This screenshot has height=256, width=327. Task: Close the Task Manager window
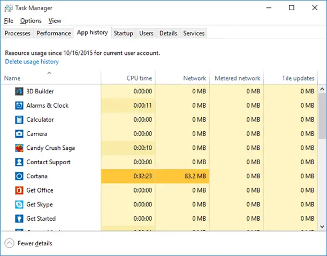click(x=315, y=8)
